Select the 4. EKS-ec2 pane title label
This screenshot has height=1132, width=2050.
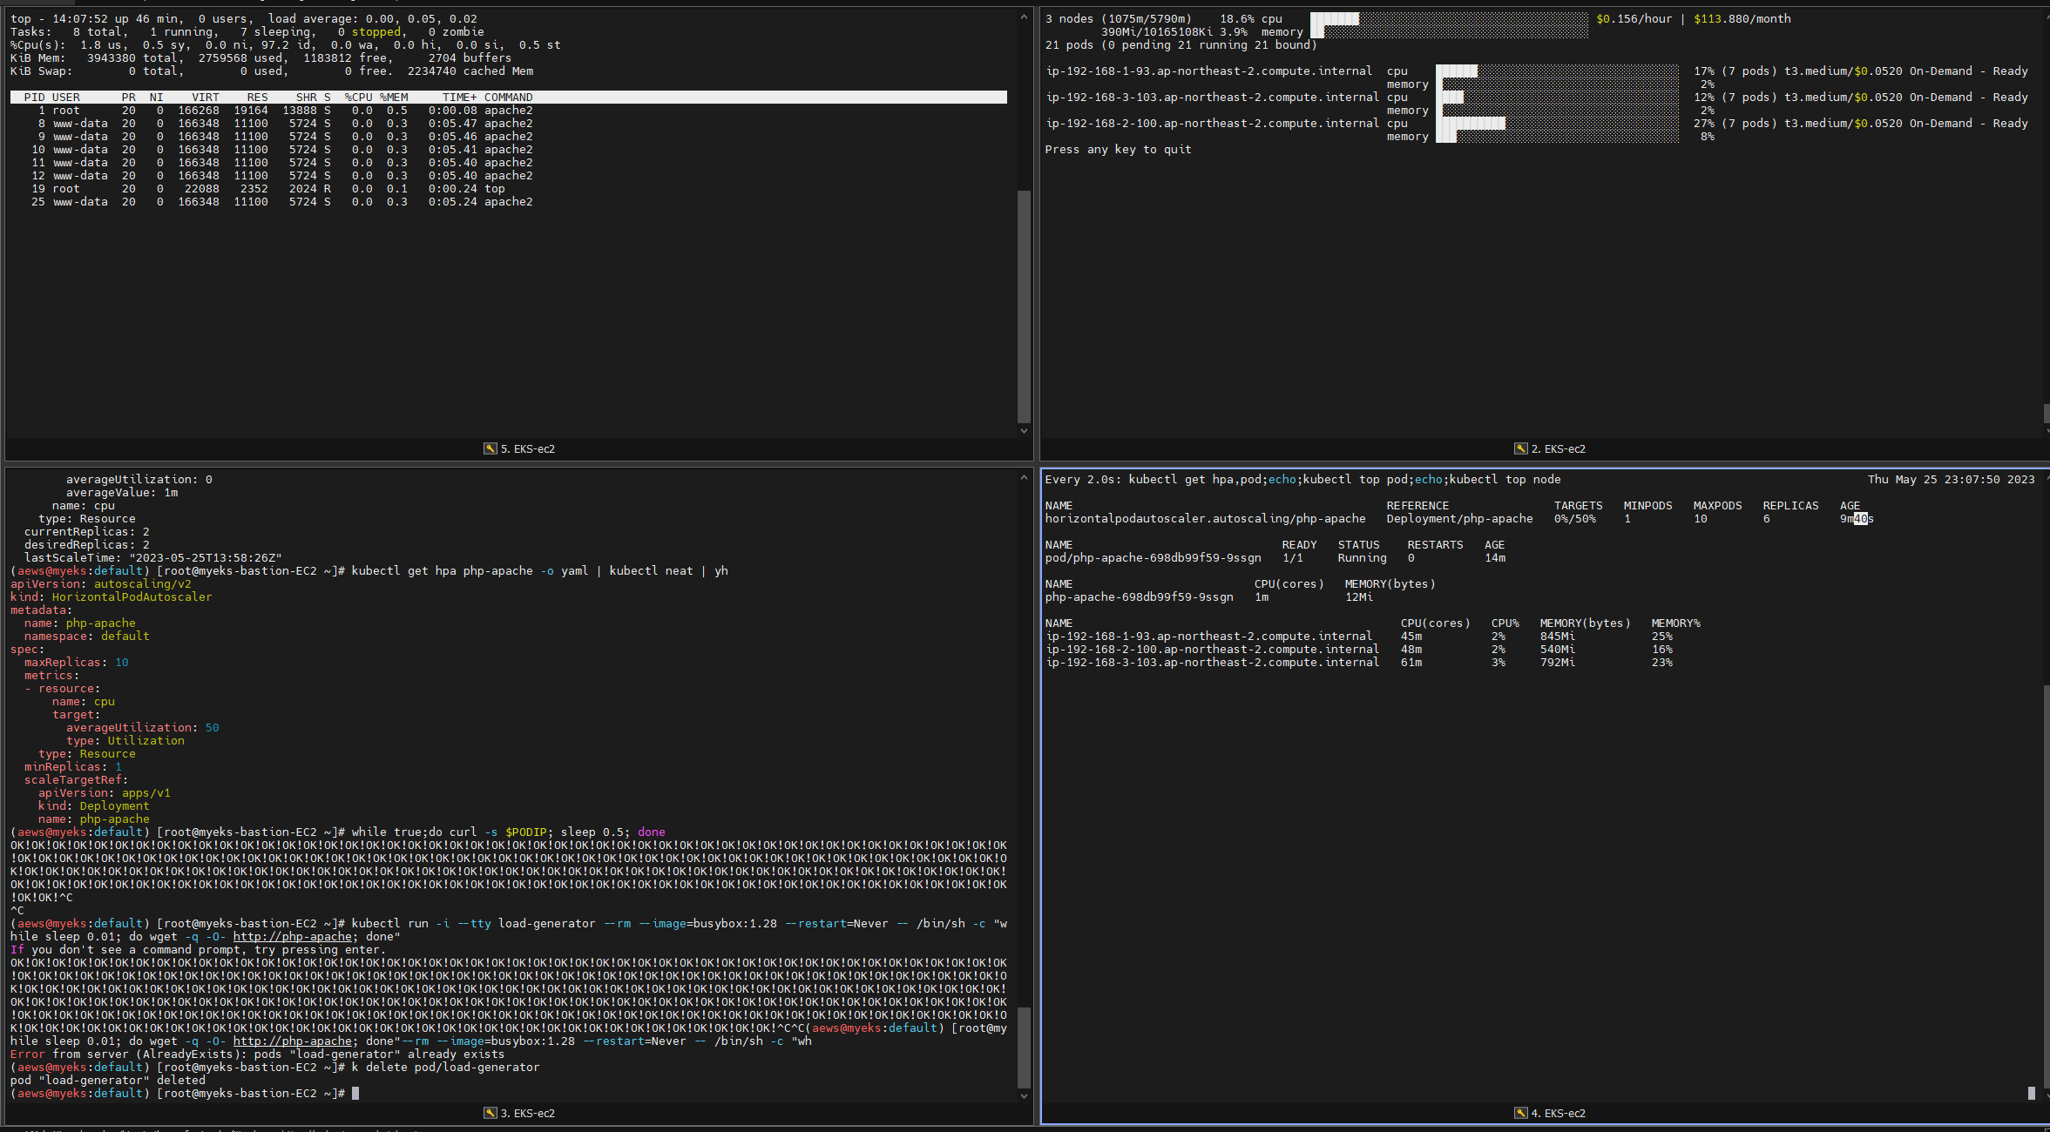tap(1559, 1113)
